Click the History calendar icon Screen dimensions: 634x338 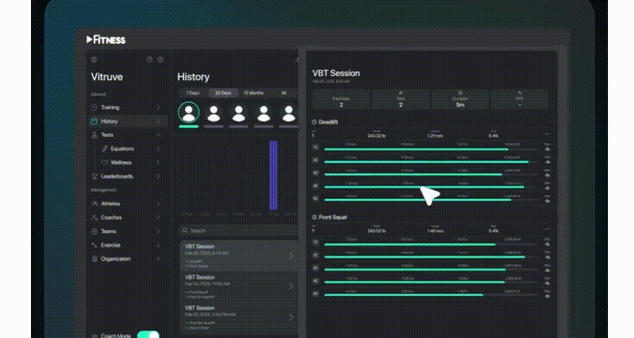point(94,121)
